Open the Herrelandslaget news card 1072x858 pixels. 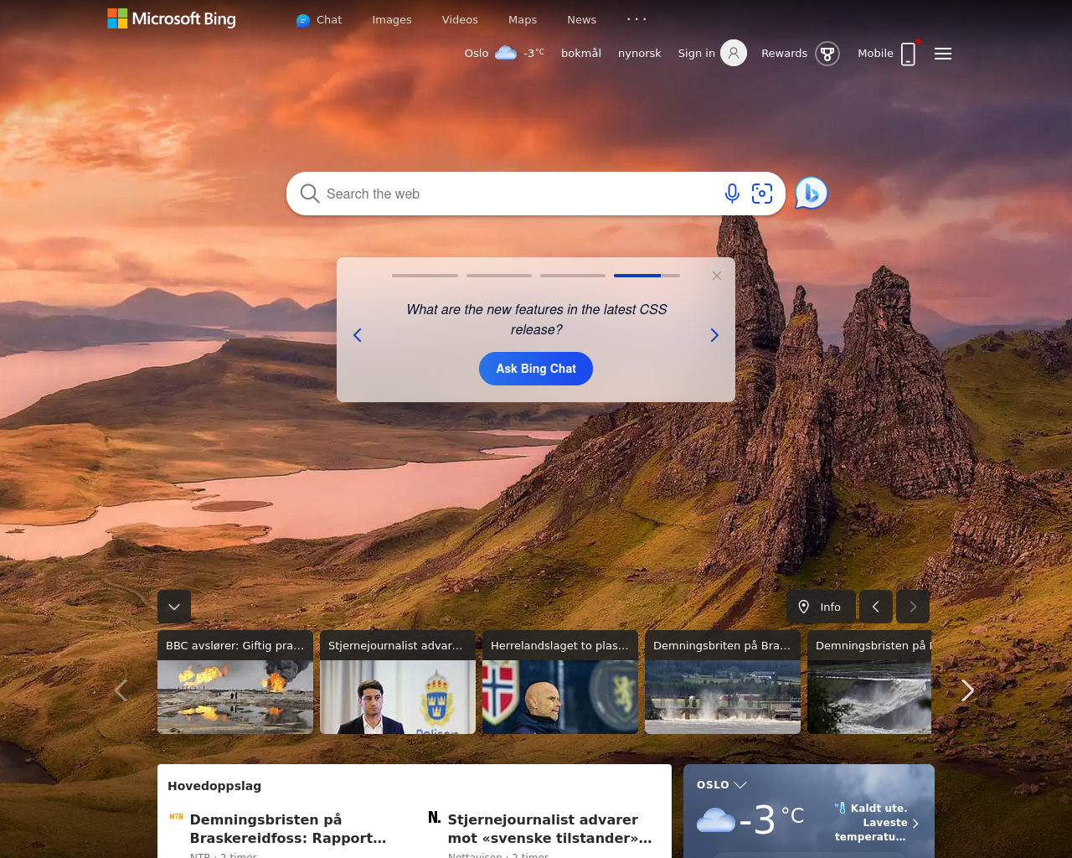[x=560, y=682]
